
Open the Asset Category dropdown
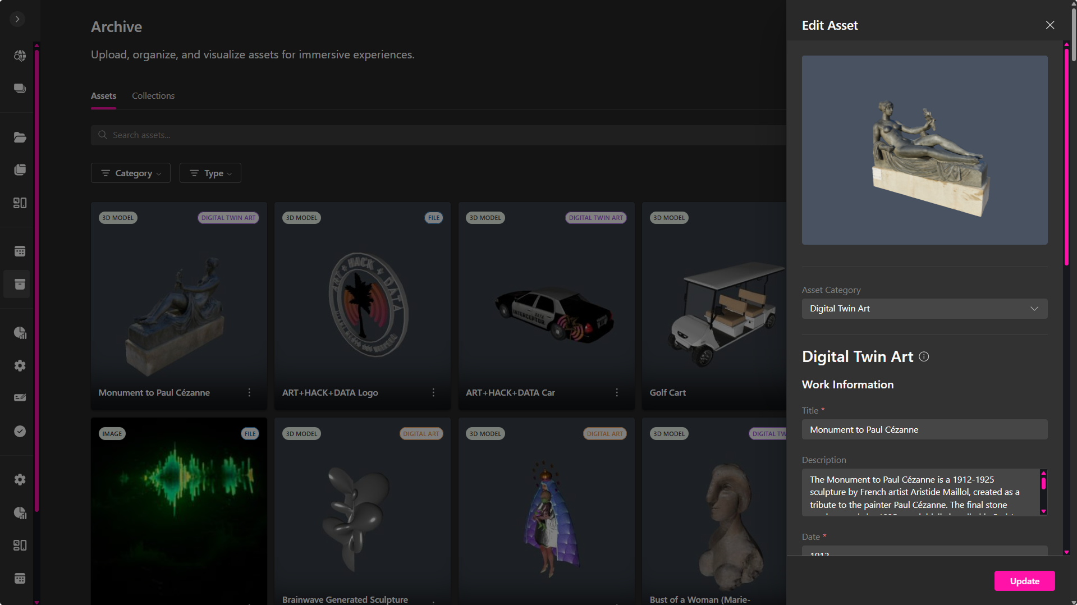click(924, 309)
